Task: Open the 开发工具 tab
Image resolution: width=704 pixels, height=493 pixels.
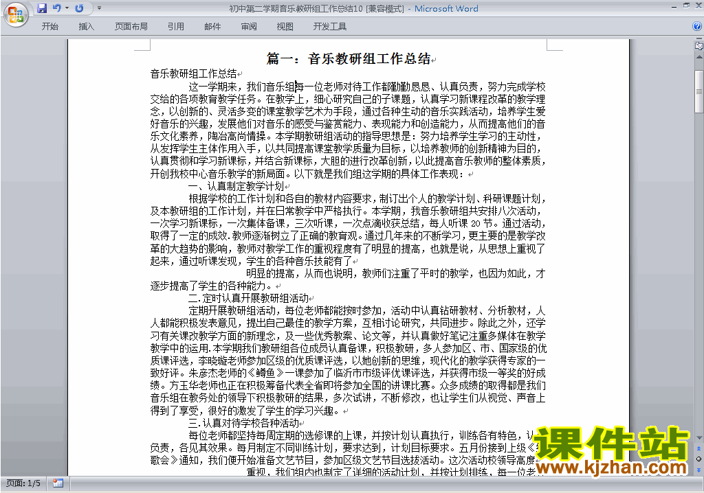Action: (x=329, y=27)
